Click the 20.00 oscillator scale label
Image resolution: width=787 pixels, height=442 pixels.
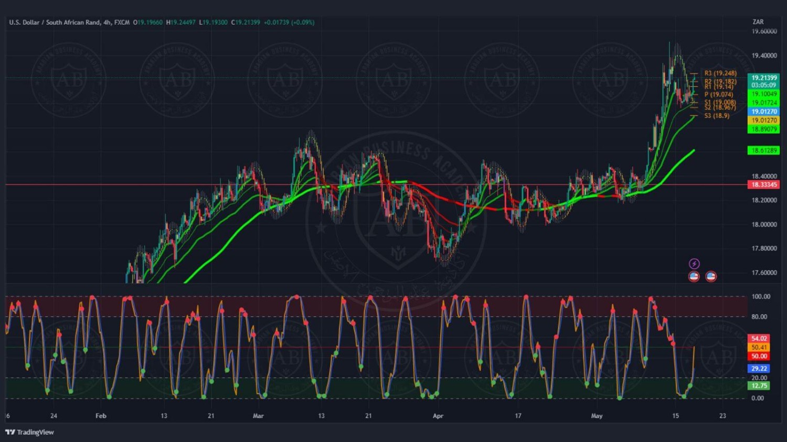(x=759, y=378)
